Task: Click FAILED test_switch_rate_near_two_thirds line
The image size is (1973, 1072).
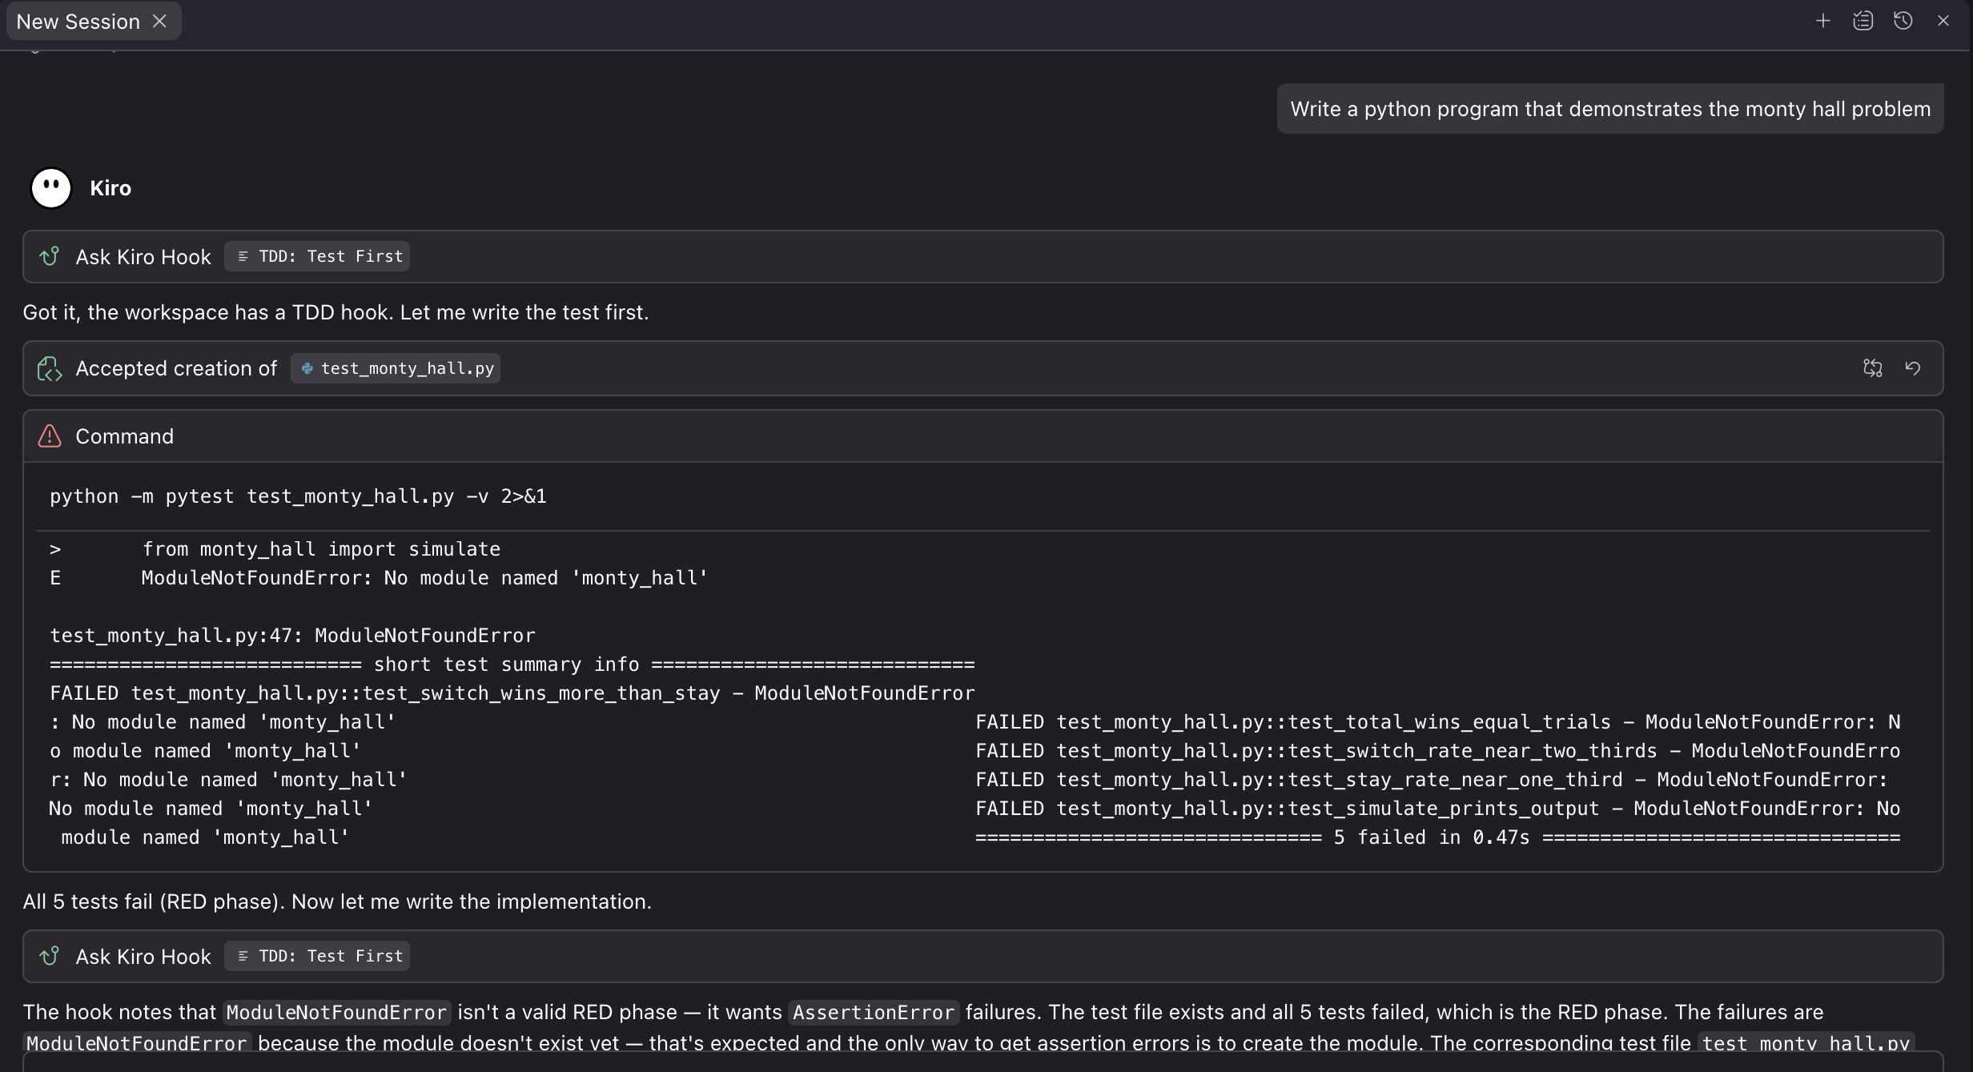Action: coord(1437,751)
